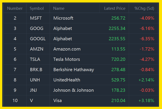Click UnitedHealth's +2.14% change
The image size is (162, 109).
(146, 80)
